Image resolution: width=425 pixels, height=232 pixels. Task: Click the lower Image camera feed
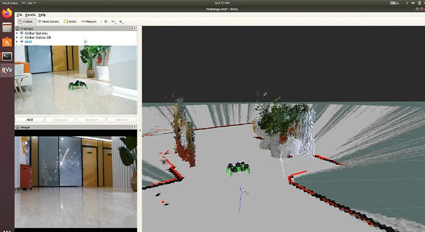[76, 182]
